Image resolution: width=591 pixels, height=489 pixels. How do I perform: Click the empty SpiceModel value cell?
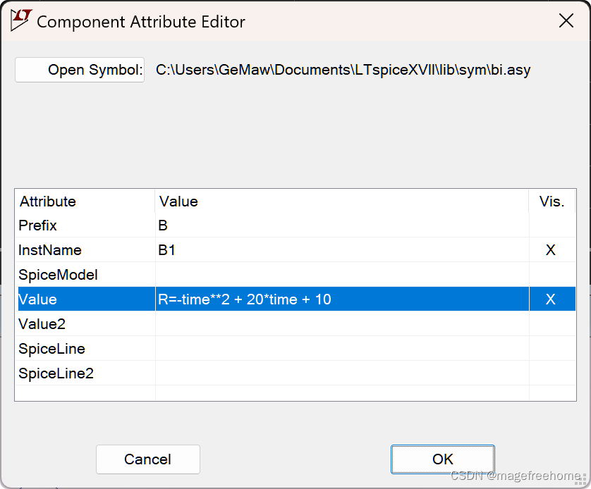click(x=342, y=274)
